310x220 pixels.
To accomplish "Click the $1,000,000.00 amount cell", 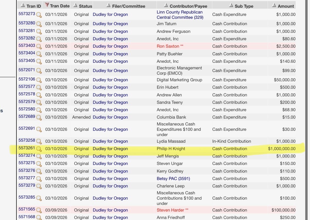I will pyautogui.click(x=282, y=149).
